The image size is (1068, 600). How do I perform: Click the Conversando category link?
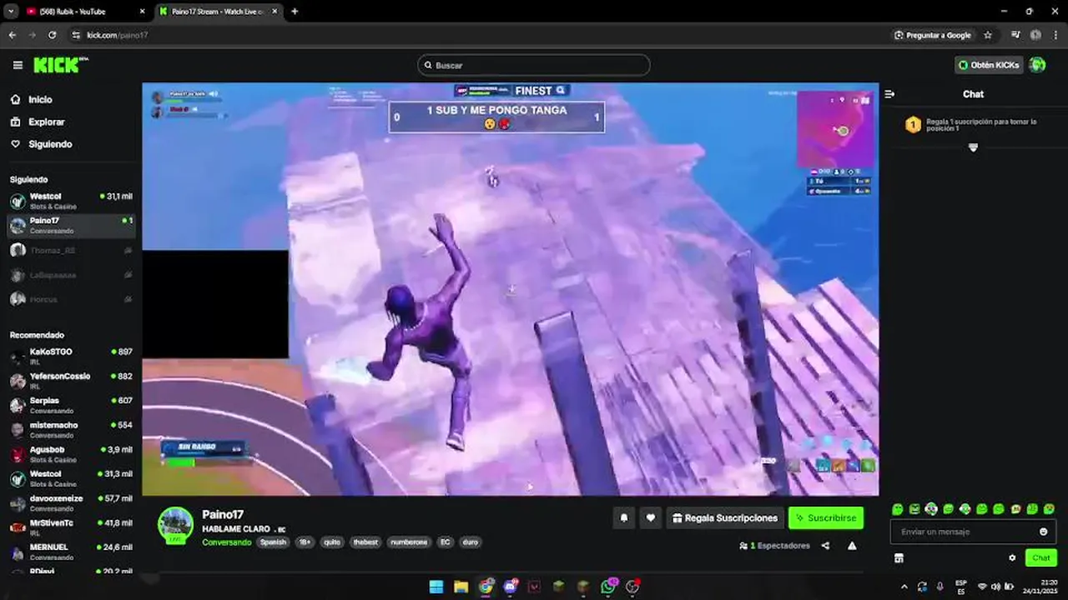coord(226,542)
